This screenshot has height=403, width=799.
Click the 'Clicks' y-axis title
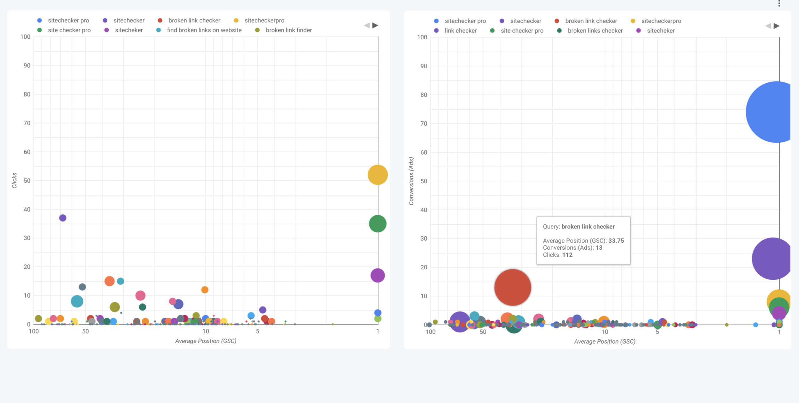pos(14,180)
